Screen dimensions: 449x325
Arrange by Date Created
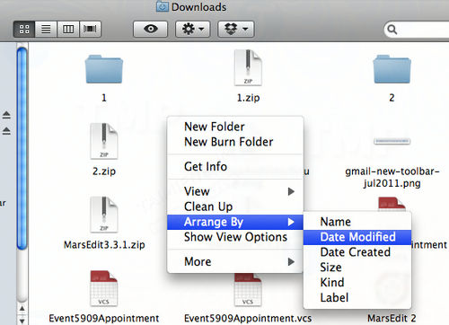357,252
